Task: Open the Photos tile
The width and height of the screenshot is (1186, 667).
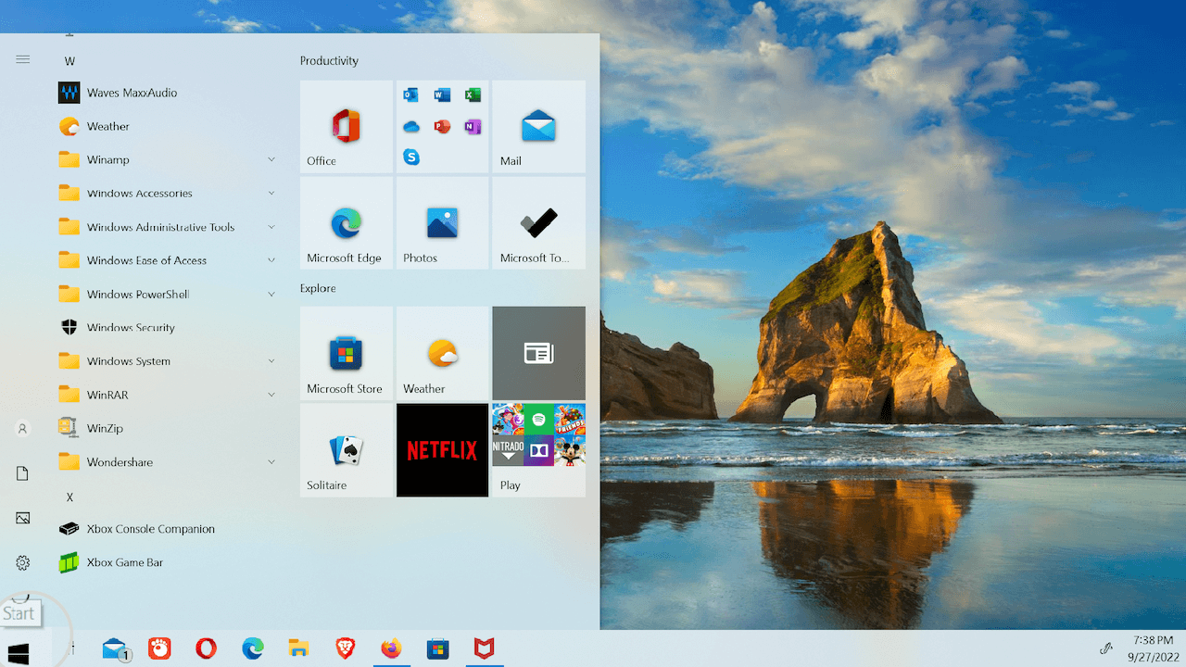Action: 442,222
